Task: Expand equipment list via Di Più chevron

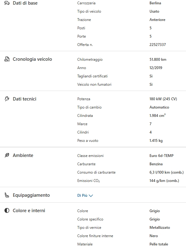Action: pyautogui.click(x=91, y=196)
